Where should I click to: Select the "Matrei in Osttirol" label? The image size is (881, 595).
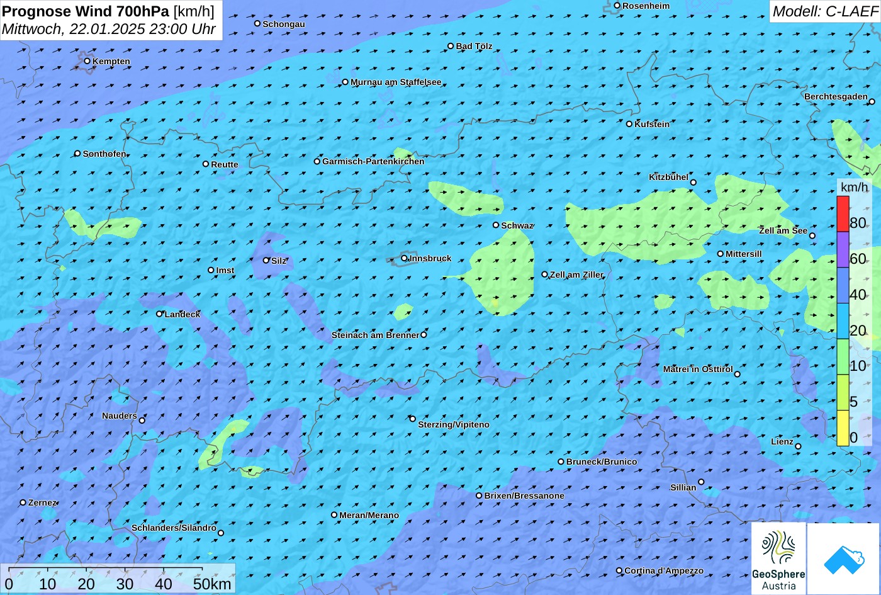click(698, 369)
